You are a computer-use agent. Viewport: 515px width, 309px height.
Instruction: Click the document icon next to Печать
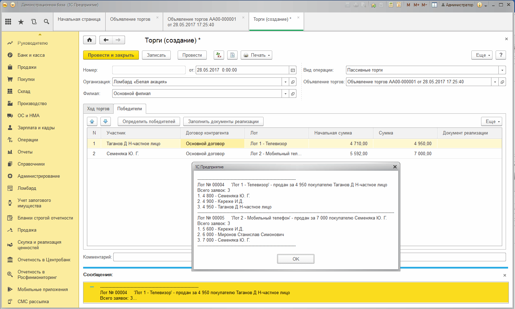click(232, 55)
